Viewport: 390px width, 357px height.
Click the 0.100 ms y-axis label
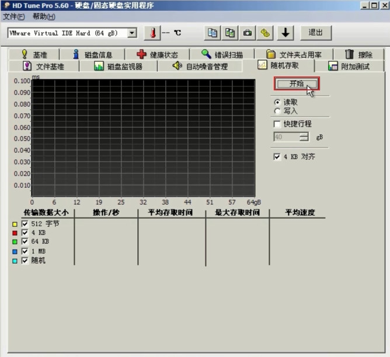pos(22,81)
